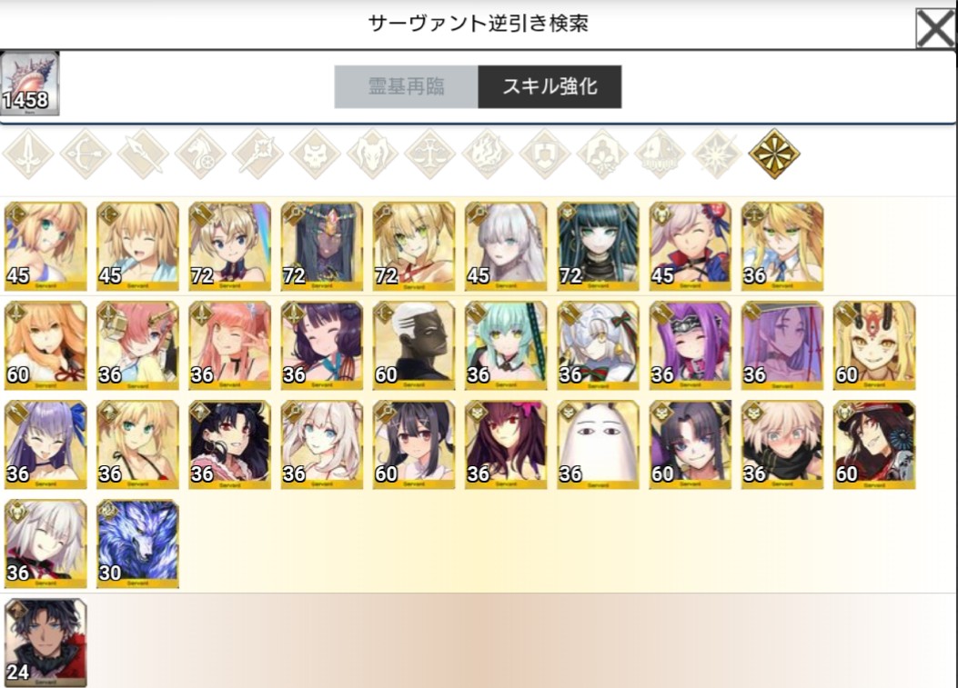958x688 pixels.
Task: Filter by Berserker class beast icon
Action: coord(373,154)
